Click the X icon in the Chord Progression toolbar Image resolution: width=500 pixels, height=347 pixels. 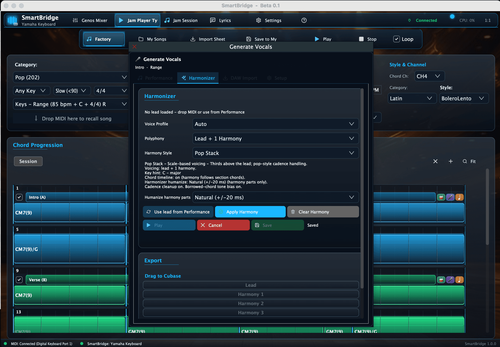(x=435, y=161)
